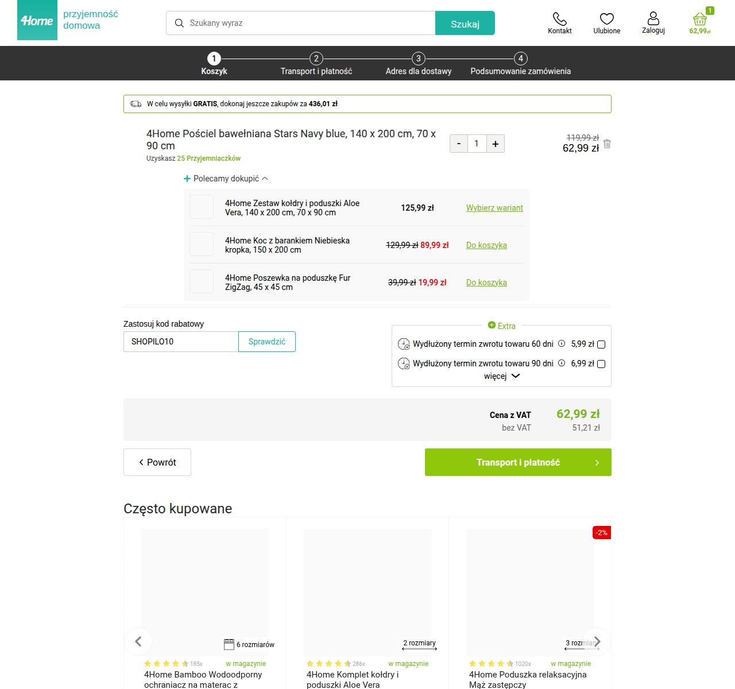Viewport: 735px width, 689px height.
Task: Click the 286x reviews rating count
Action: [359, 664]
